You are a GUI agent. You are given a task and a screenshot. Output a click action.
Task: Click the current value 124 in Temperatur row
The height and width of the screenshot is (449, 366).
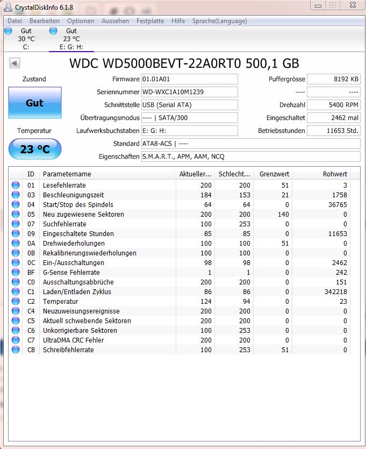(206, 302)
